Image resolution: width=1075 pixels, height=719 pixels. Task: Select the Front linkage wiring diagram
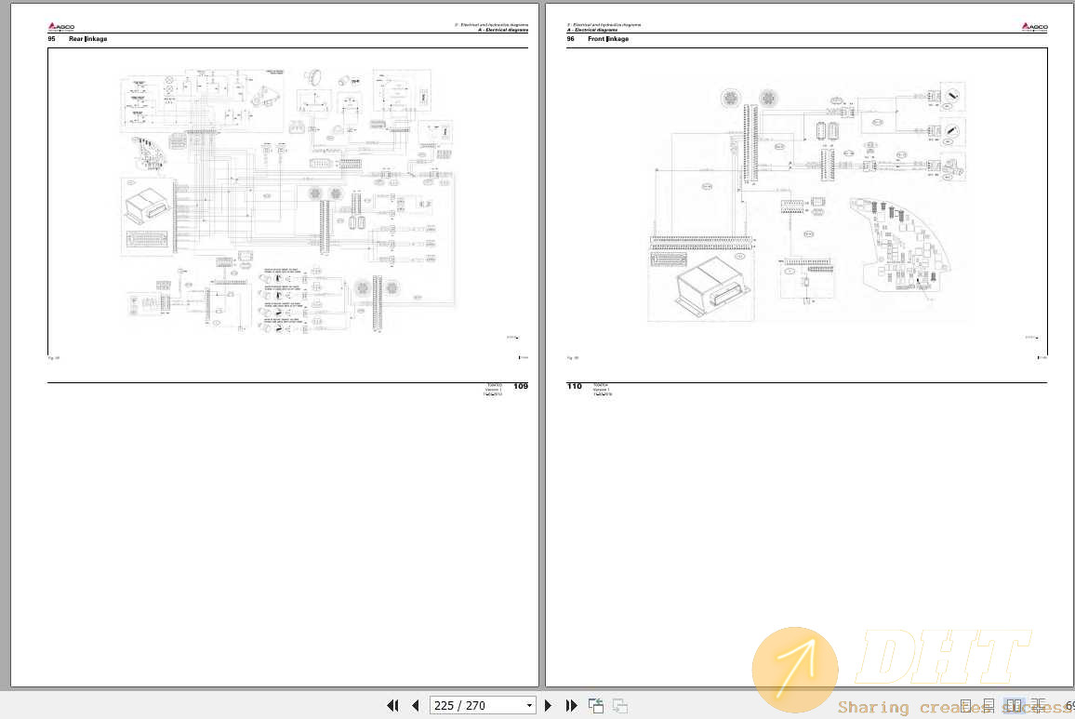[x=807, y=200]
